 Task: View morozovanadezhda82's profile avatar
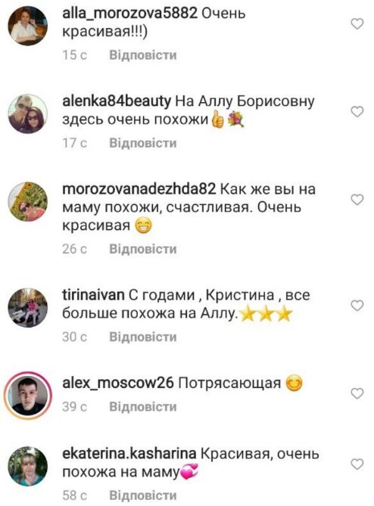click(x=28, y=202)
